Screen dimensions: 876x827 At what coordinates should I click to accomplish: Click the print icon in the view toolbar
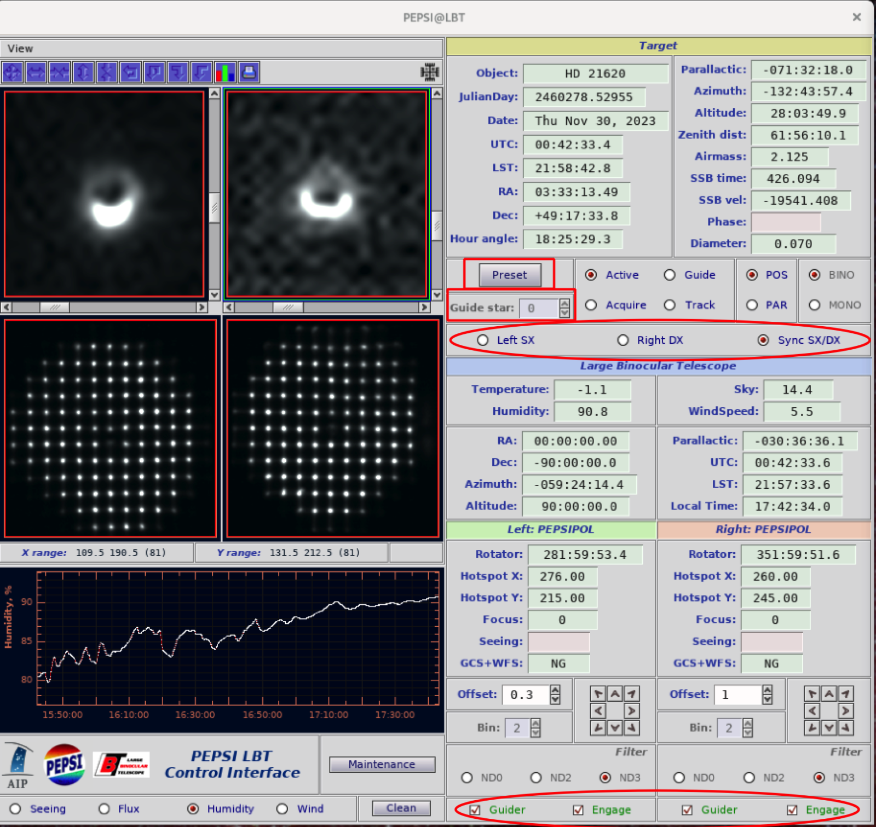(x=249, y=72)
